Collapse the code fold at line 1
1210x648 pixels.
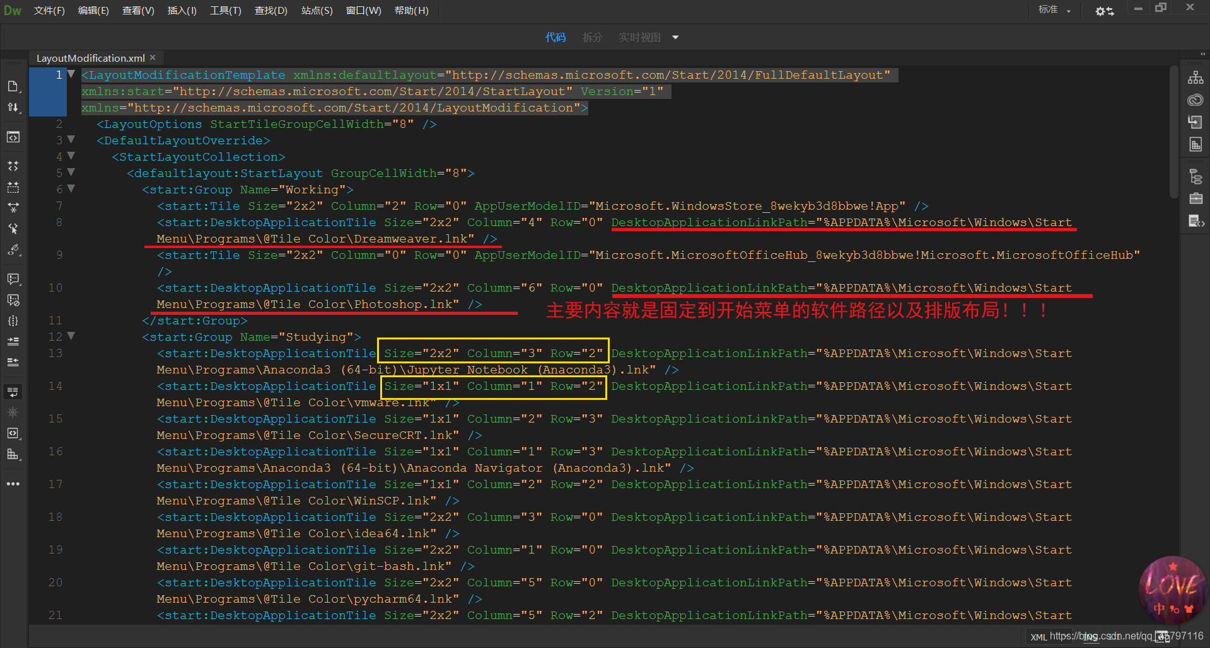click(x=71, y=74)
